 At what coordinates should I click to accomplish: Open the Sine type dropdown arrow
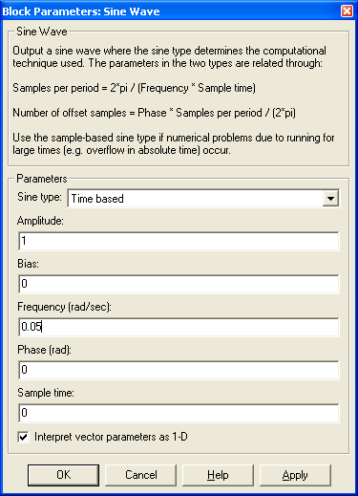pos(330,199)
